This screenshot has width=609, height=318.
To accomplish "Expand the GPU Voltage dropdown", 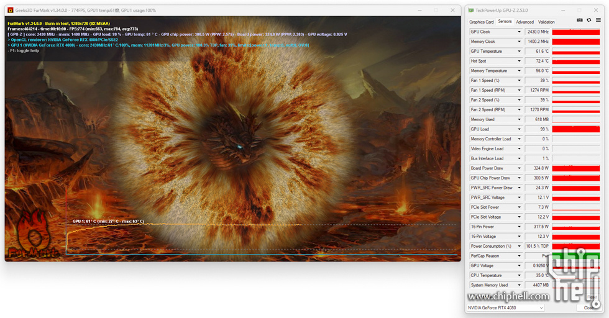I will click(x=519, y=266).
